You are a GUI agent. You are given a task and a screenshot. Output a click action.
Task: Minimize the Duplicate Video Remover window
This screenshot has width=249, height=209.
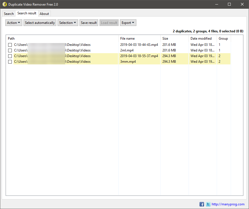pyautogui.click(x=217, y=4)
